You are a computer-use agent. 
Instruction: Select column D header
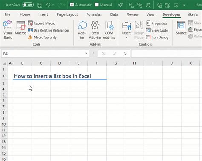pyautogui.click(x=60, y=63)
